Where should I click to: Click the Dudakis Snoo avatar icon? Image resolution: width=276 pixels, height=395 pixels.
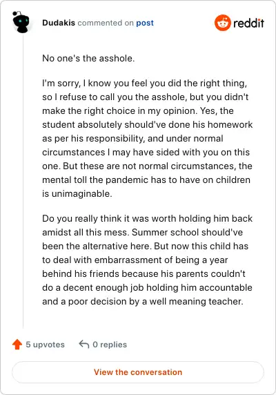tap(21, 22)
